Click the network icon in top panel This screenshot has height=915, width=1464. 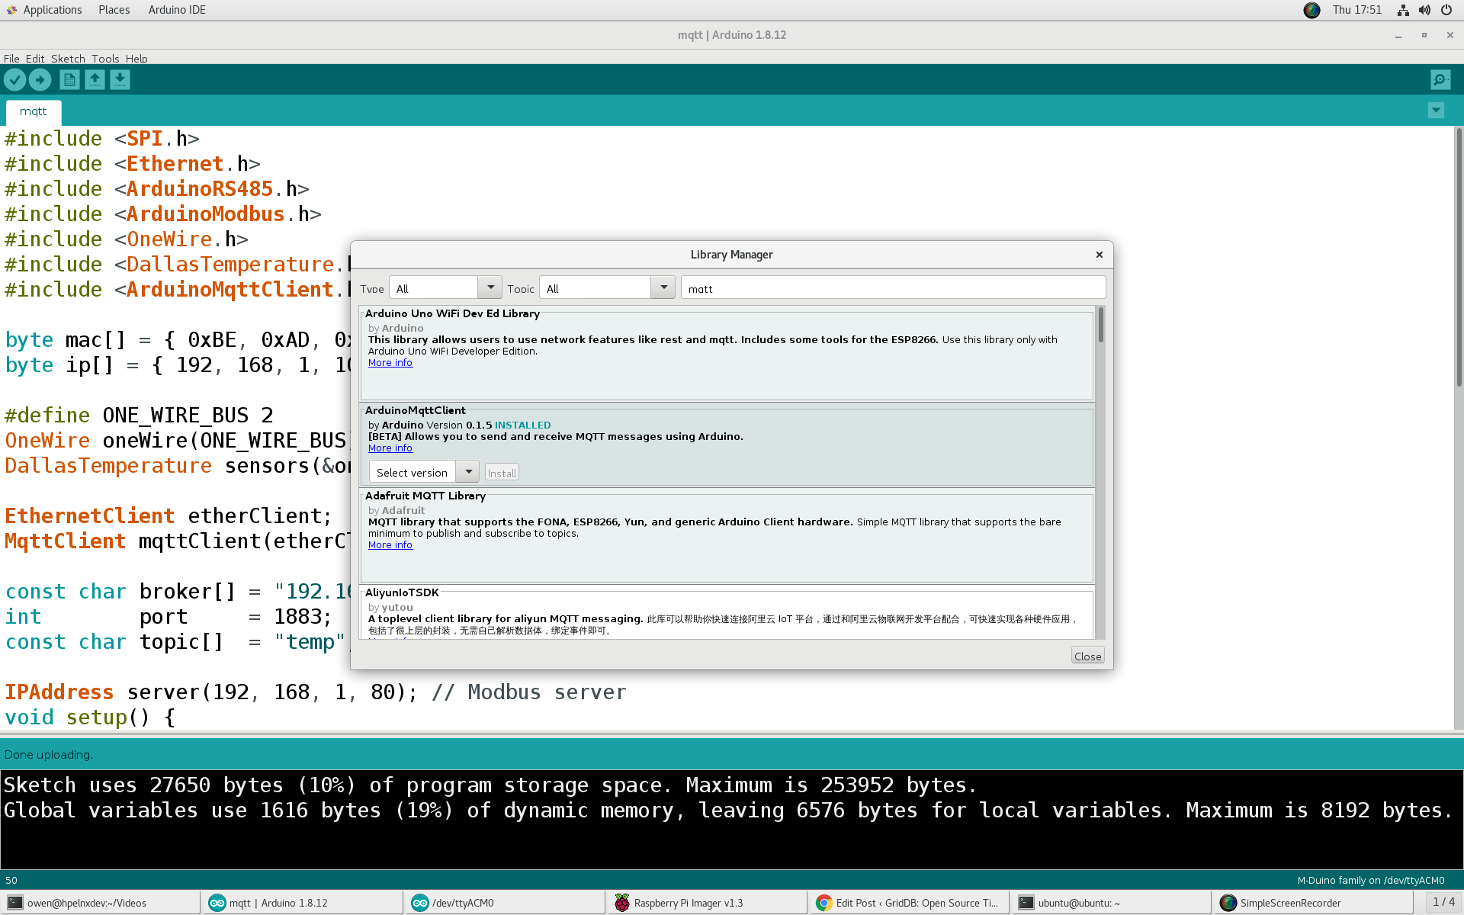click(x=1403, y=10)
